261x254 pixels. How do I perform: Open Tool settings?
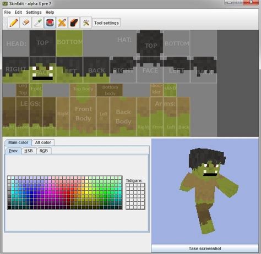point(106,23)
